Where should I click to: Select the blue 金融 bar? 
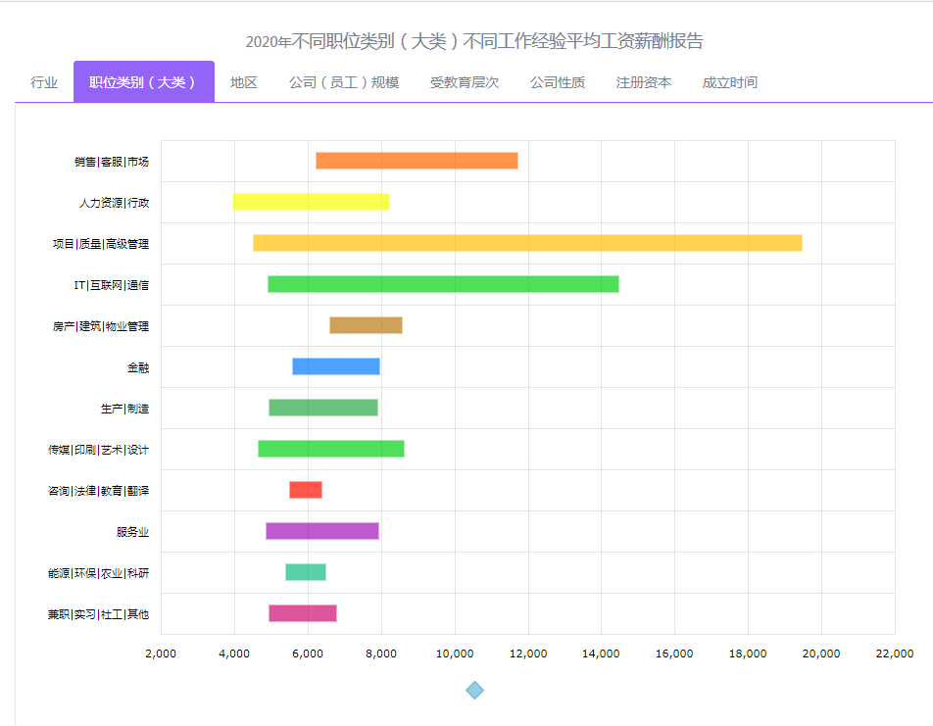[x=335, y=366]
